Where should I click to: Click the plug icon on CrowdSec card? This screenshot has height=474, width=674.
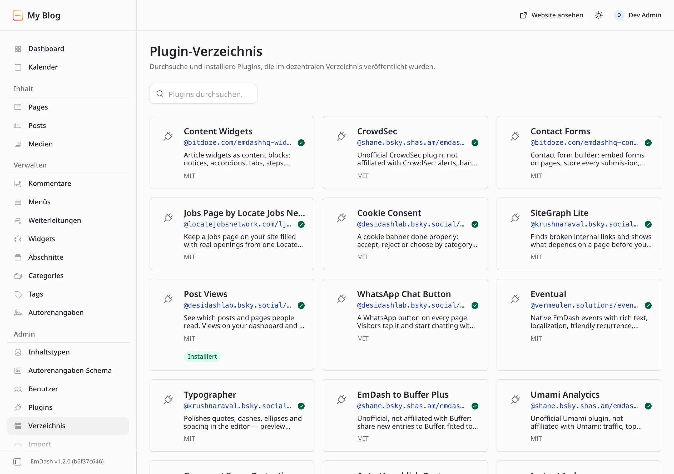[341, 136]
